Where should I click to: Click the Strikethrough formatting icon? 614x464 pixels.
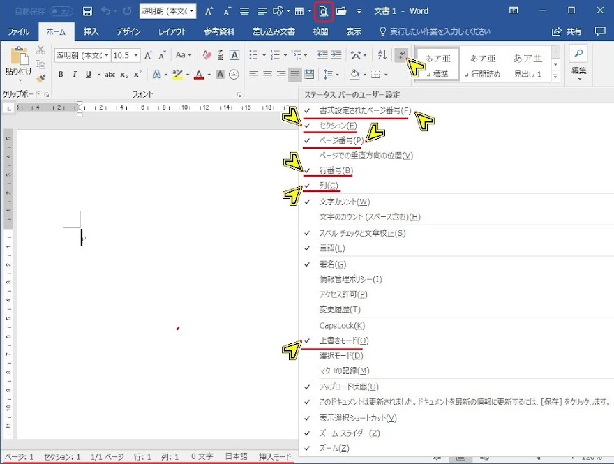(x=112, y=73)
